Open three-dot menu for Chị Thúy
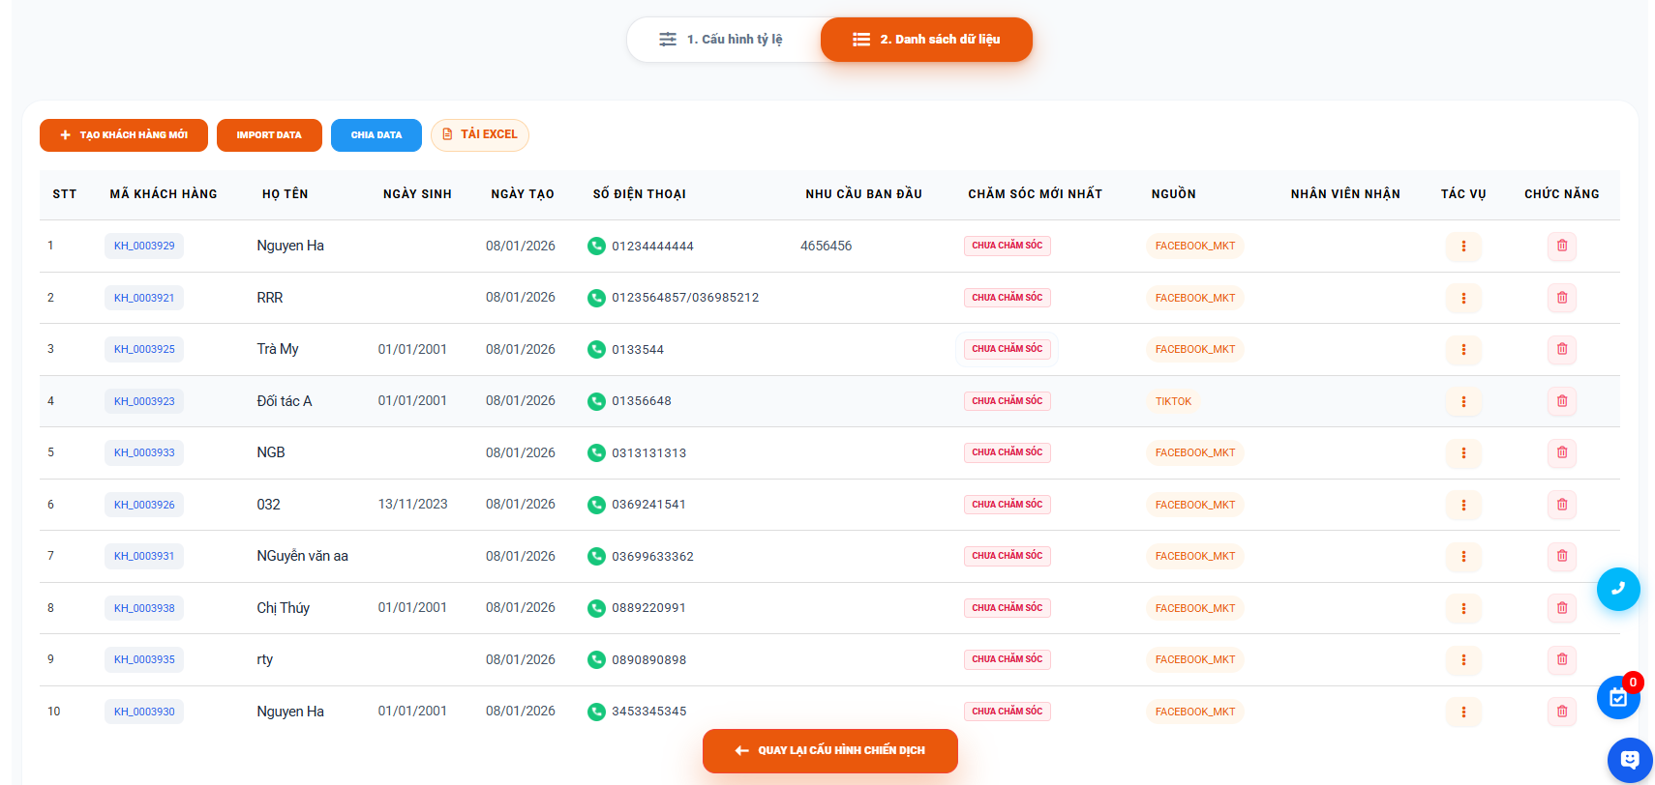Image resolution: width=1655 pixels, height=785 pixels. [x=1462, y=608]
